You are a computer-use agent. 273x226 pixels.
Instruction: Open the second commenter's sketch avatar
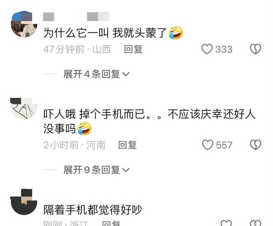coord(24,108)
